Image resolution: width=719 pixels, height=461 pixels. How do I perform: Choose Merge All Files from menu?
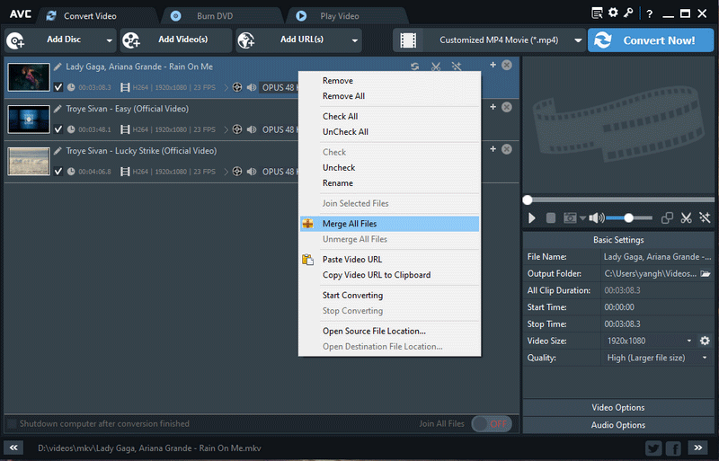pos(390,224)
